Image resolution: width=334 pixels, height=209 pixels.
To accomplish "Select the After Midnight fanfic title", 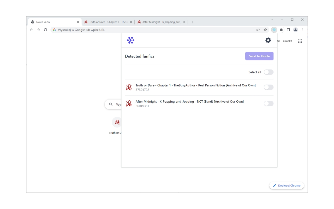I will pos(190,102).
